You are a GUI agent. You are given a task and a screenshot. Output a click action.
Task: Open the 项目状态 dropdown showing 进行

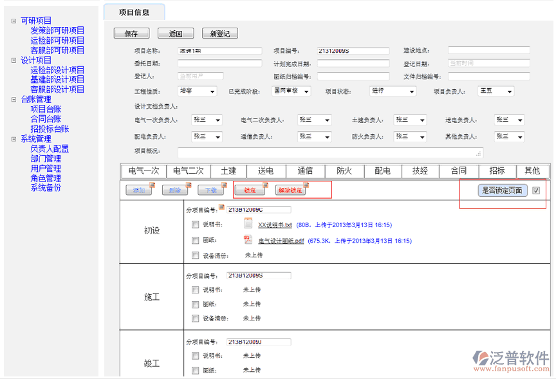pos(393,91)
